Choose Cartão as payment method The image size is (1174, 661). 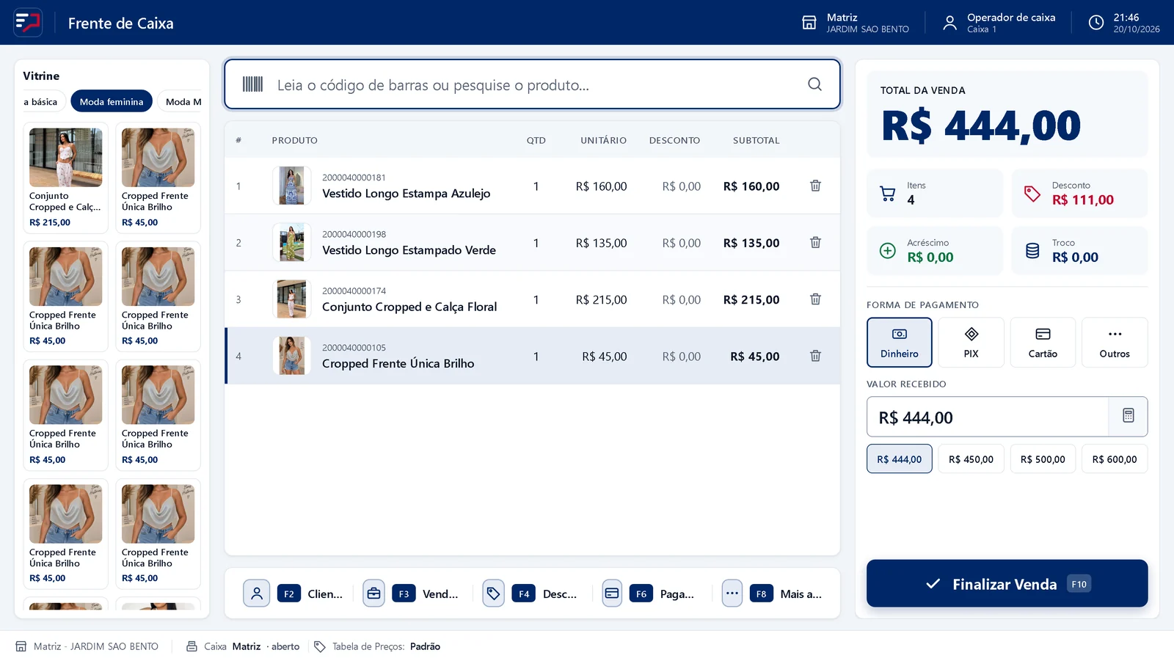pos(1043,343)
